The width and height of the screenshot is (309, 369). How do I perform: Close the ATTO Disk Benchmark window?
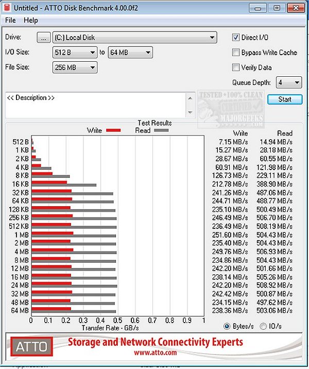[x=296, y=8]
